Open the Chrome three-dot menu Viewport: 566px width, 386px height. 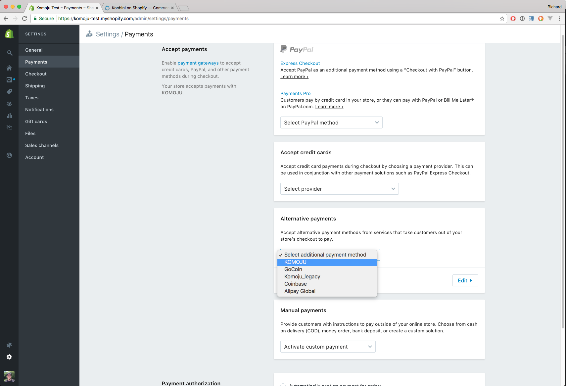(559, 19)
